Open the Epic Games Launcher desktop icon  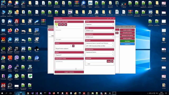point(17,50)
